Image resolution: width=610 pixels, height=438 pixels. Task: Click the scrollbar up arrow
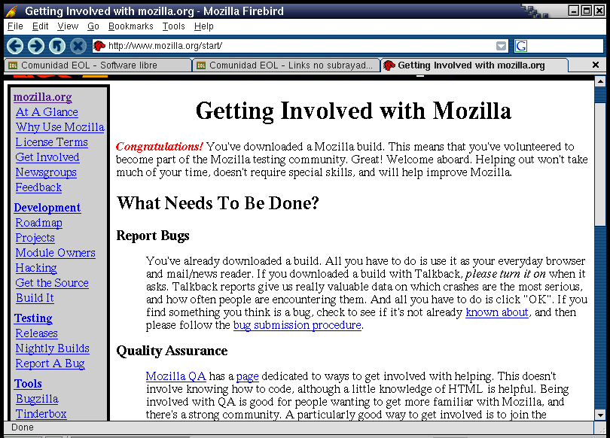pyautogui.click(x=600, y=81)
